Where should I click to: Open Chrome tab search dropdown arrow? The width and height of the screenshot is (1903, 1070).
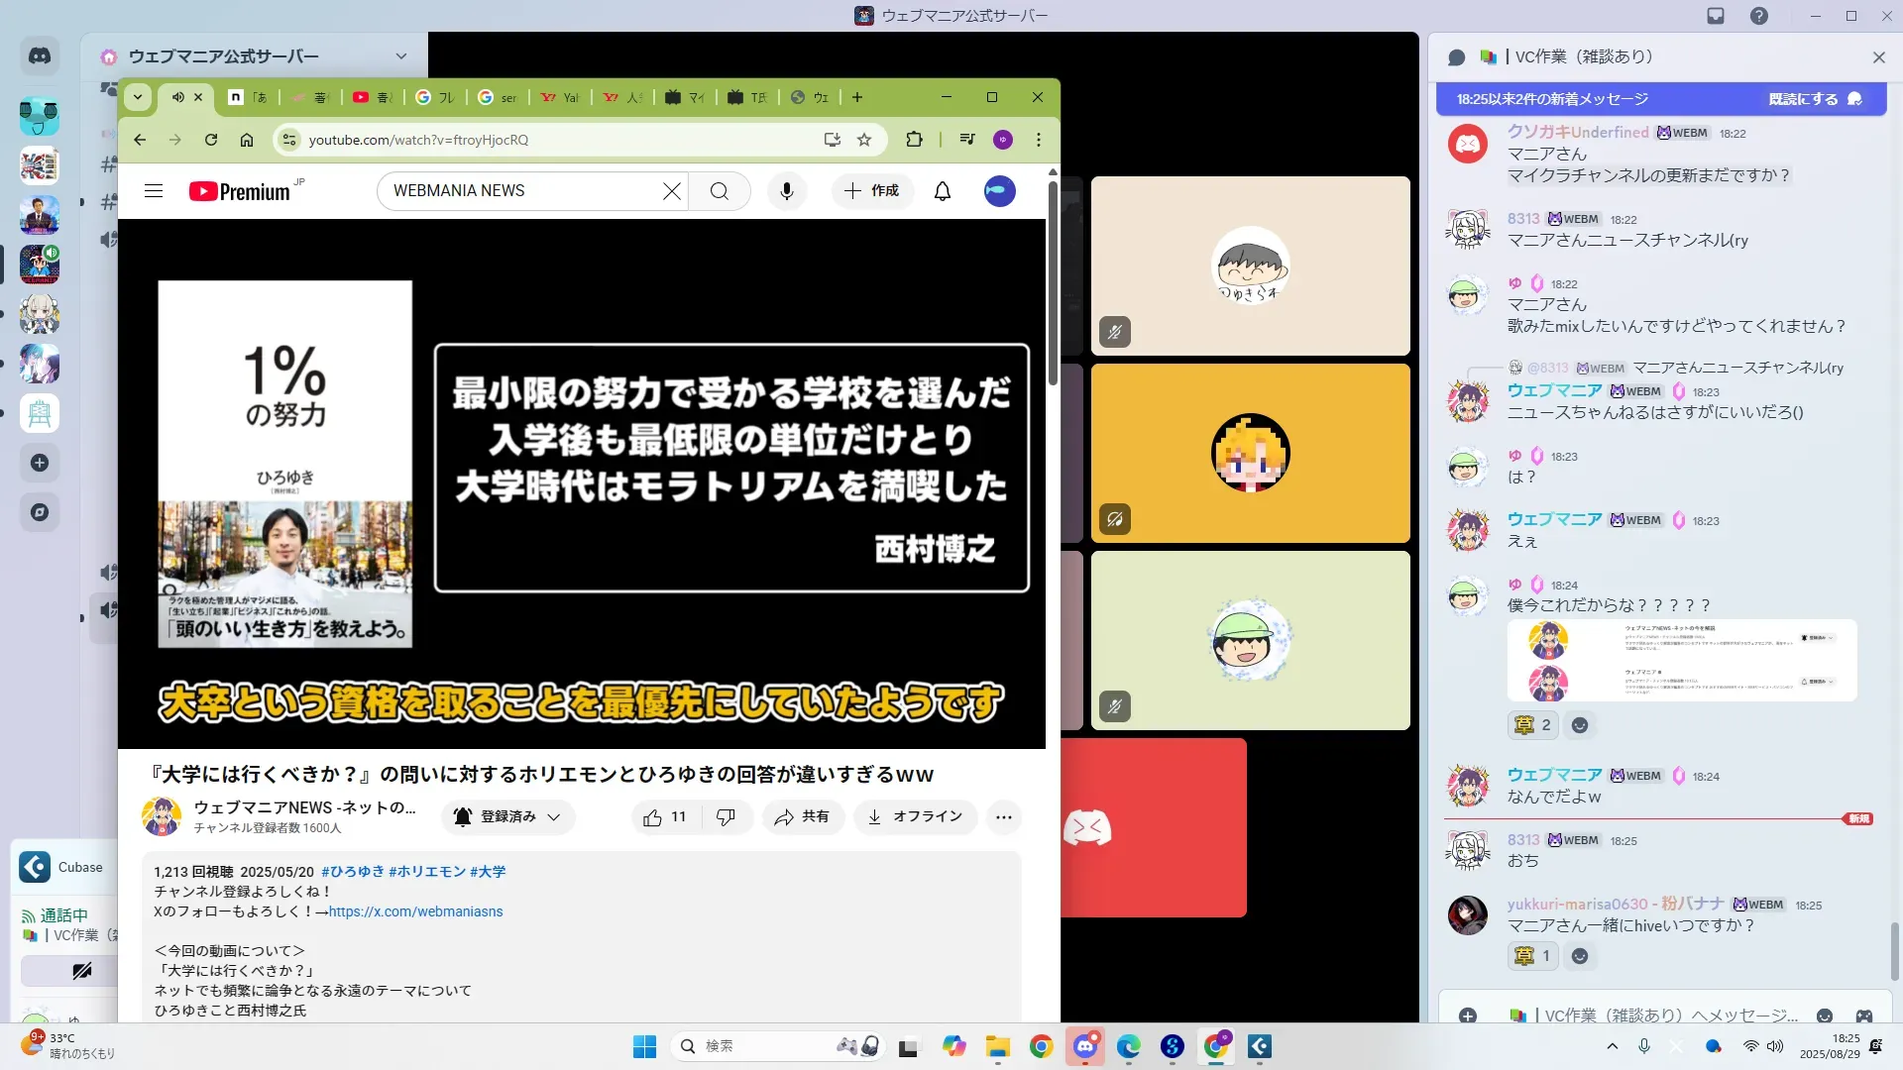(138, 97)
